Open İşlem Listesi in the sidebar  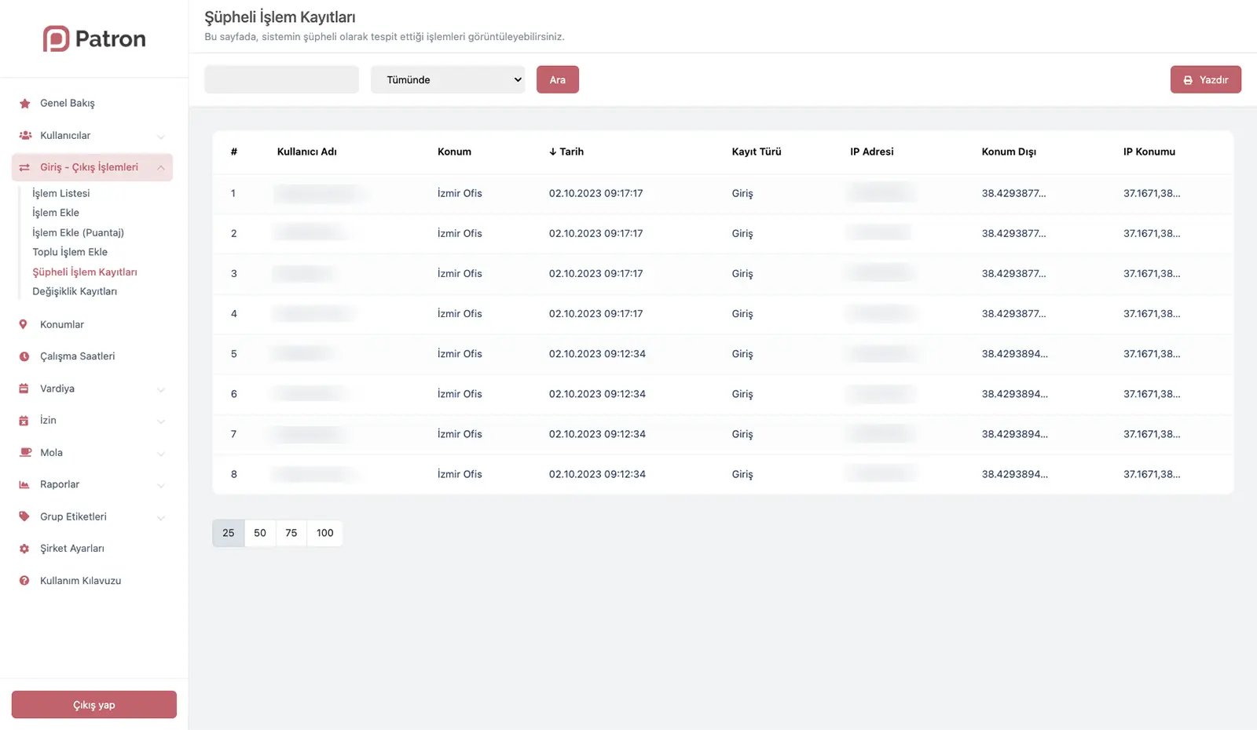coord(61,193)
